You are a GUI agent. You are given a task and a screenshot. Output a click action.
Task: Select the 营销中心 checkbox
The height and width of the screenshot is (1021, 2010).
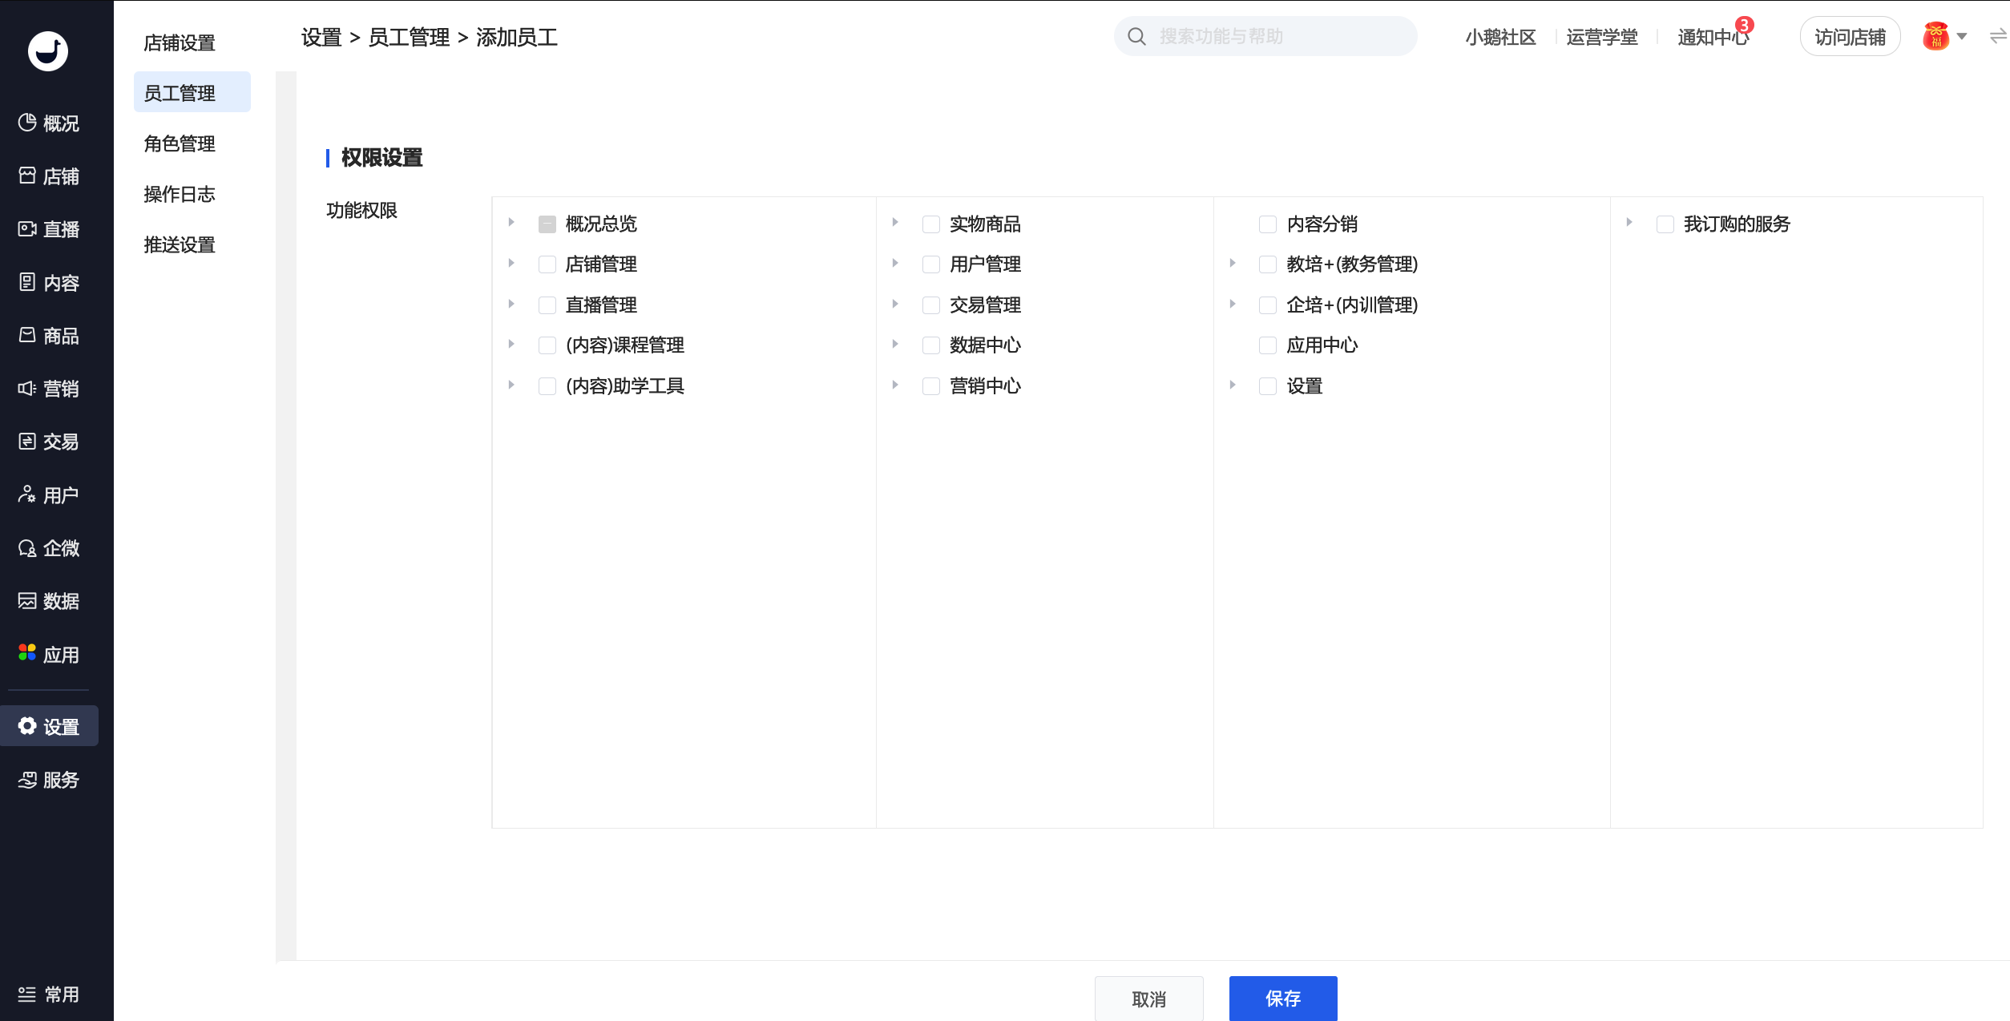tap(931, 386)
